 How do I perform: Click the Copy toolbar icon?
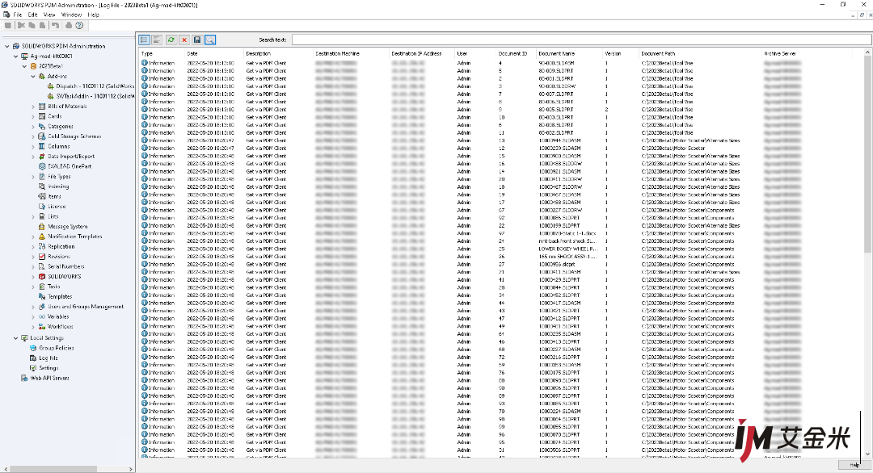[32, 26]
